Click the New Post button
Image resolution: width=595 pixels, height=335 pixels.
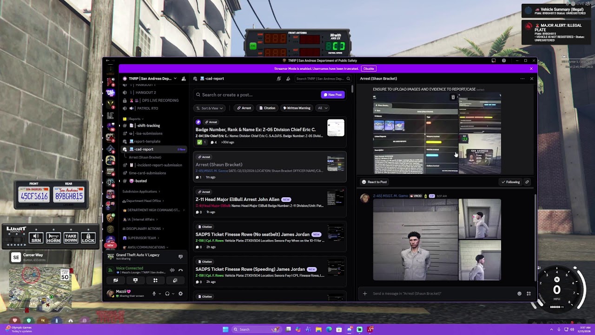coord(333,94)
